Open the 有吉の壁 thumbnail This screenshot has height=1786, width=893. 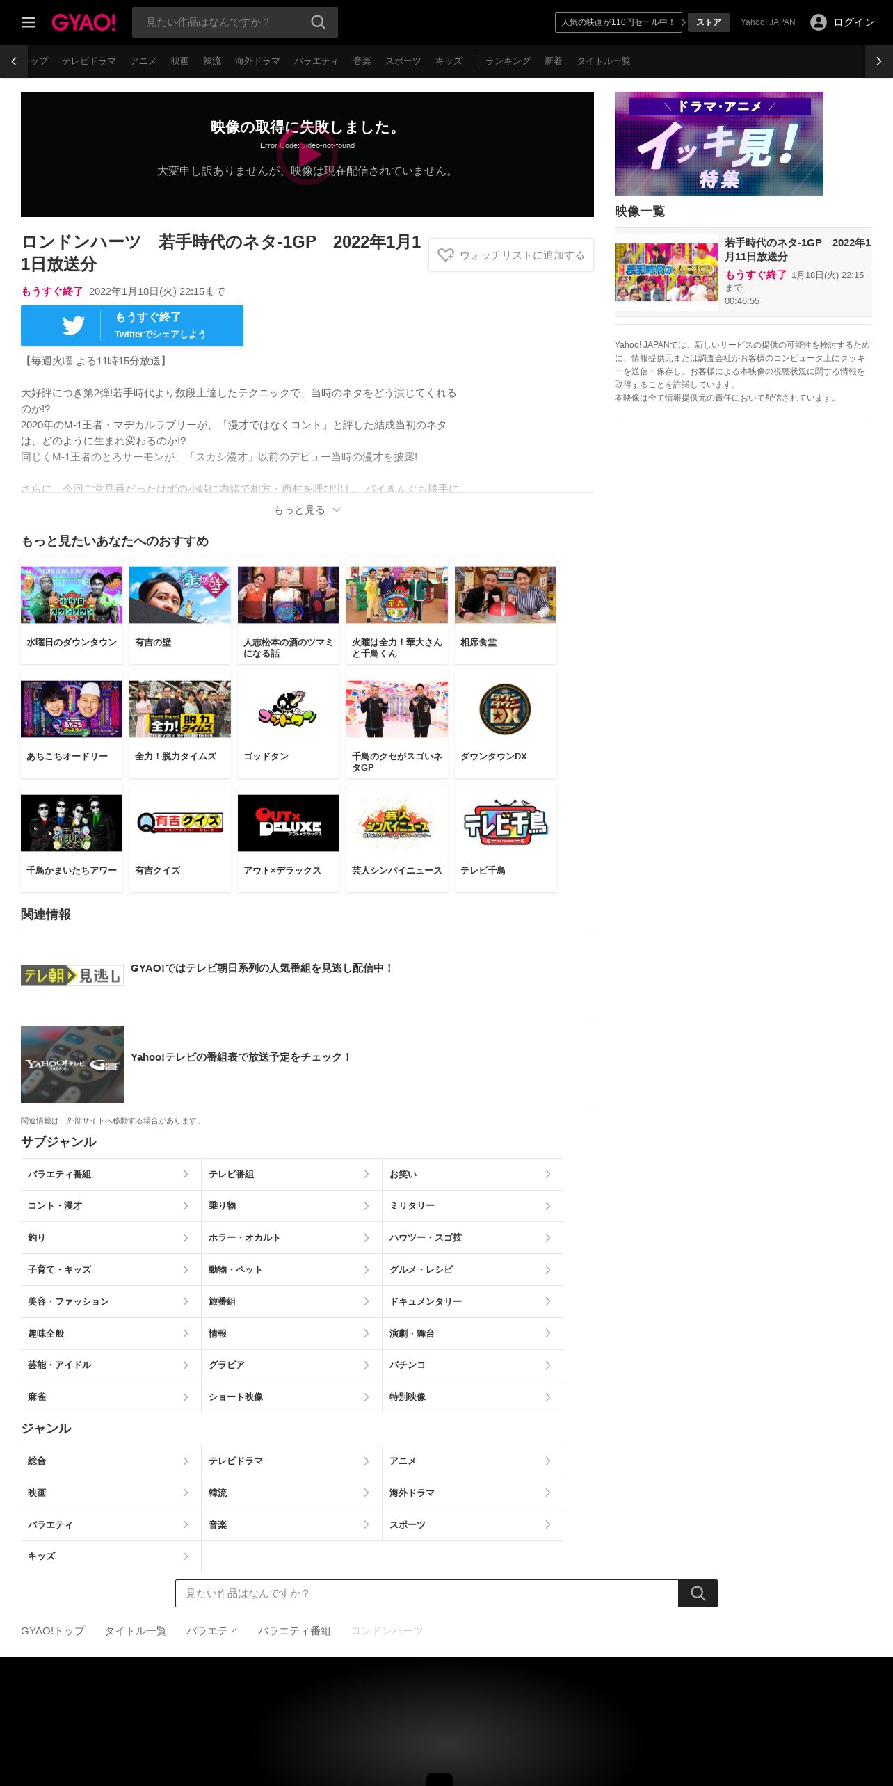(x=180, y=595)
